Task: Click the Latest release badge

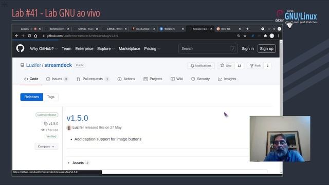Action: pos(47,115)
